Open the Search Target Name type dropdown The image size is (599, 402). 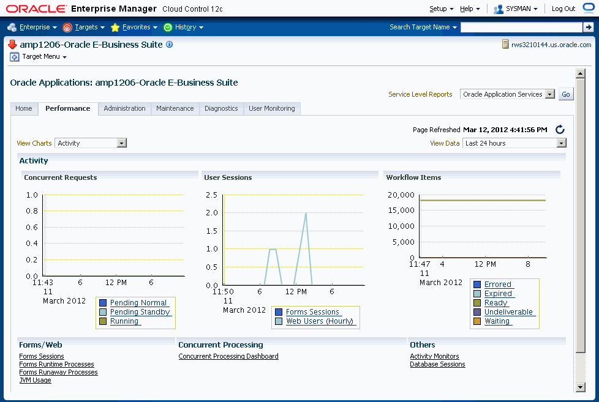[423, 27]
